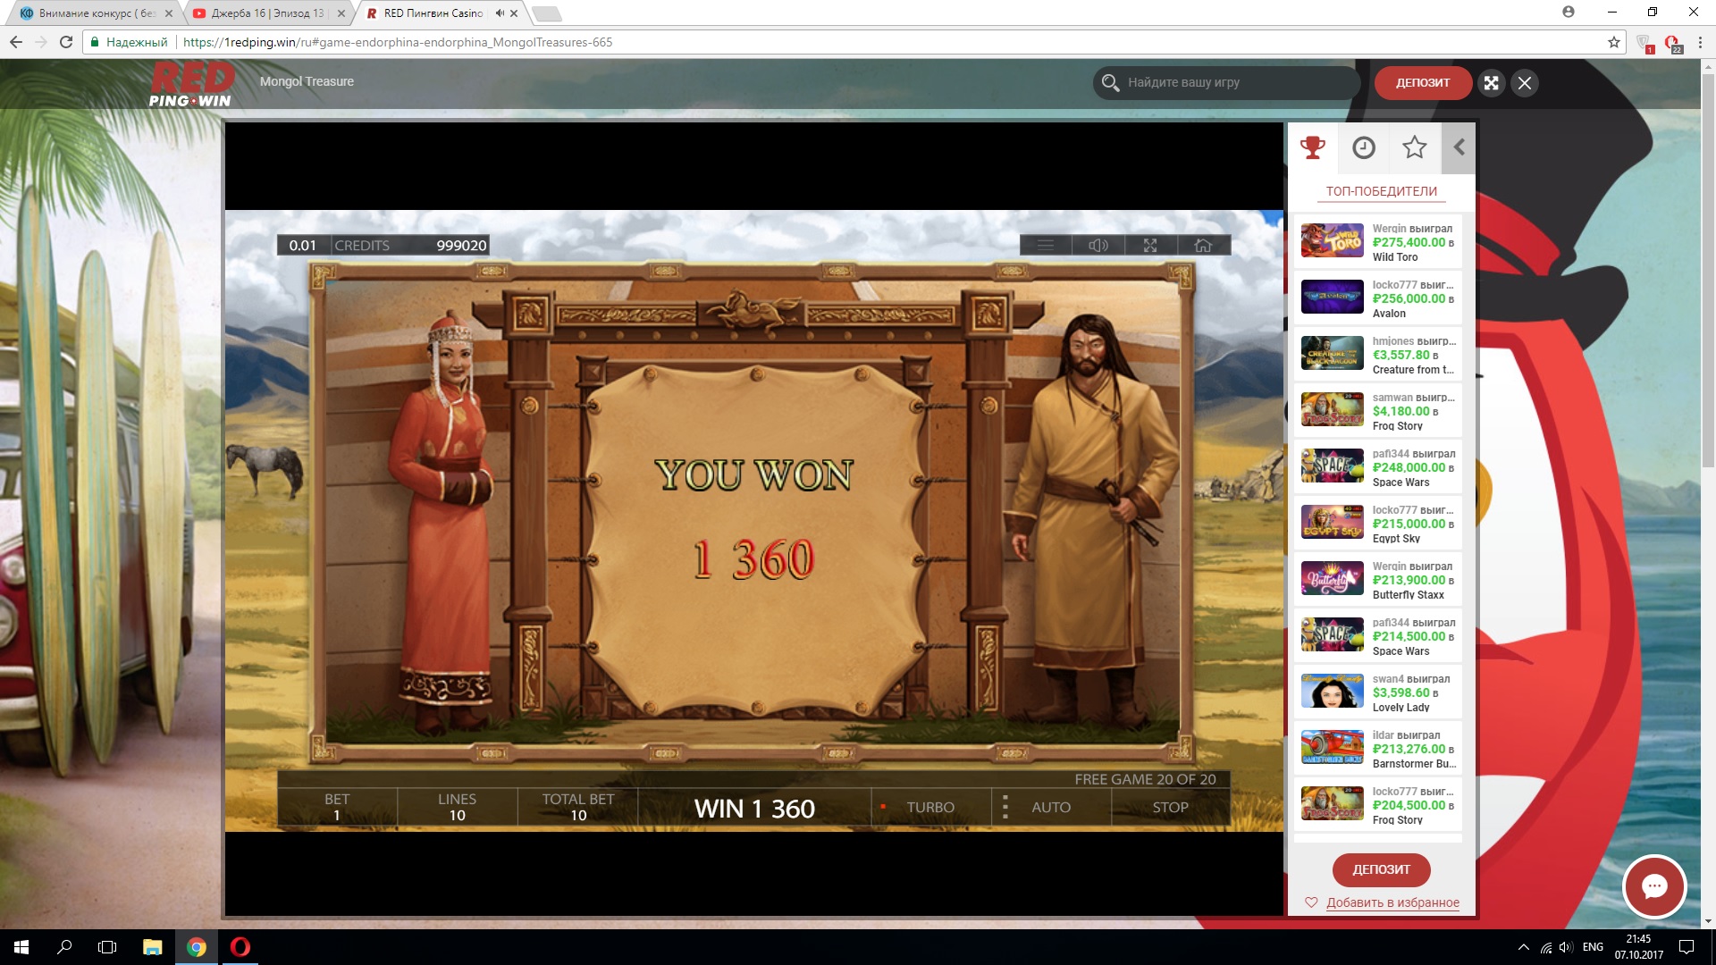Click the CREDITS 999020 display
This screenshot has height=965, width=1716.
[410, 245]
